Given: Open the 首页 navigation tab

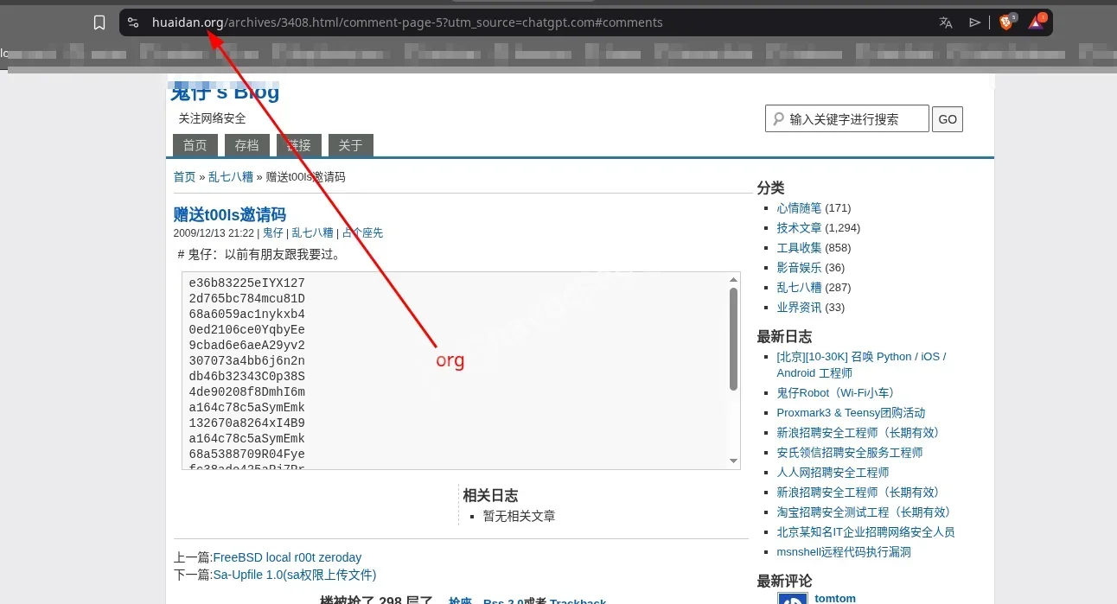Looking at the screenshot, I should pos(195,145).
